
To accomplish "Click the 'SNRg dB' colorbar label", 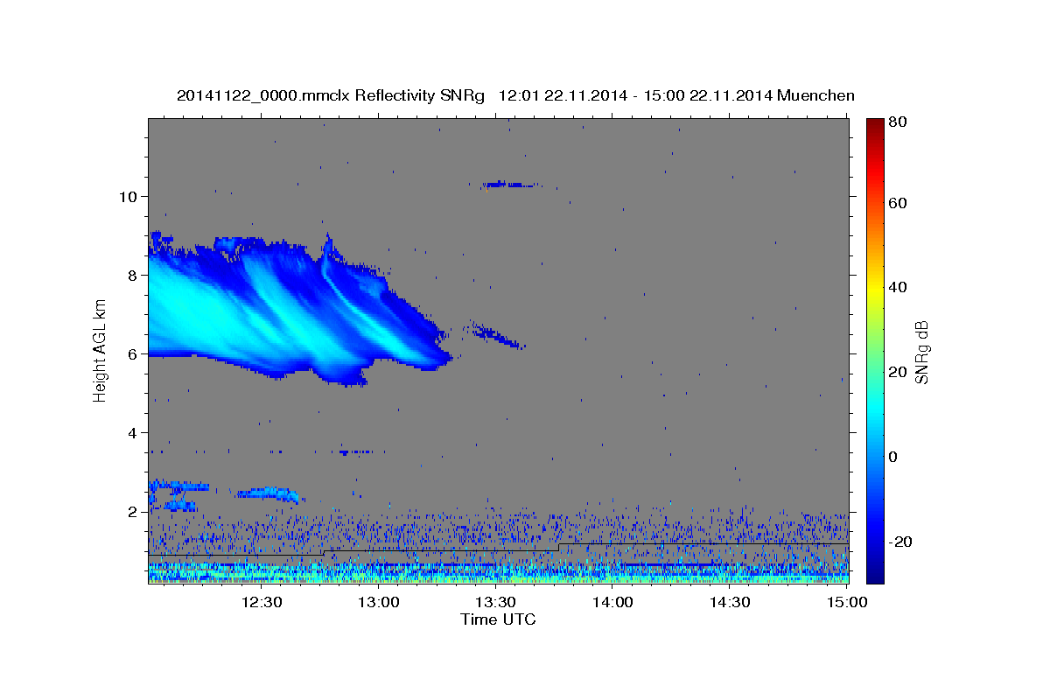I will 921,353.
